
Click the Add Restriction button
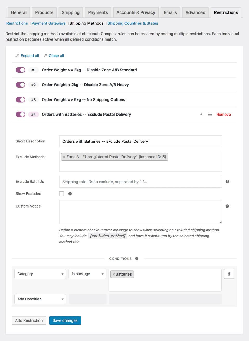(x=29, y=320)
